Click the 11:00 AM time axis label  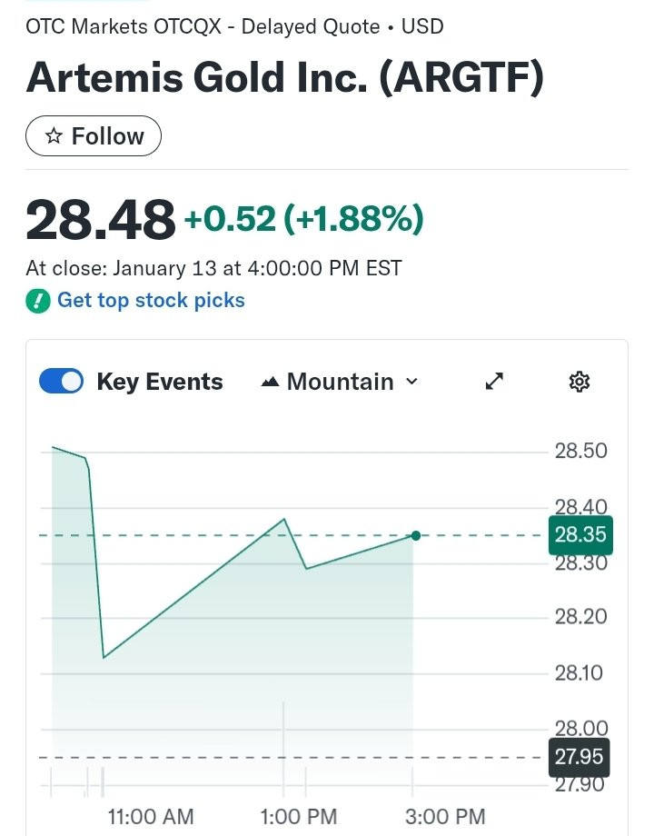[151, 816]
